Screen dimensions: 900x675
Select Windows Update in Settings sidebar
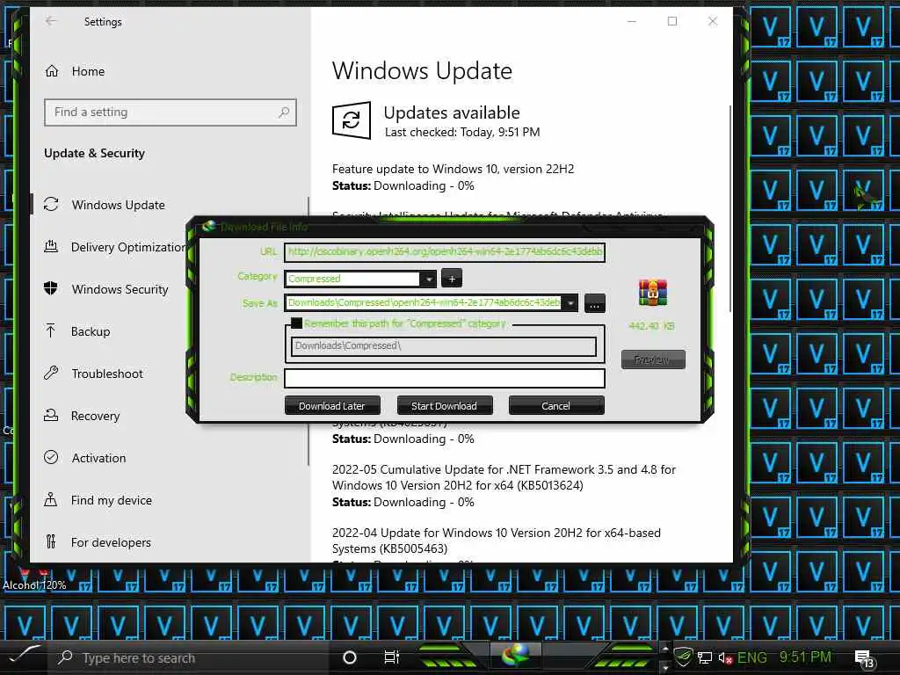(119, 205)
